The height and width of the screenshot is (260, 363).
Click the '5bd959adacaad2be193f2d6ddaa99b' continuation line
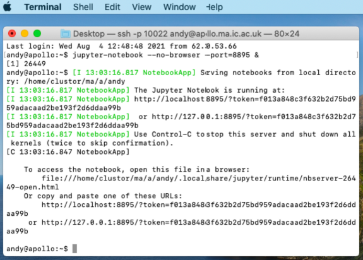73,125
